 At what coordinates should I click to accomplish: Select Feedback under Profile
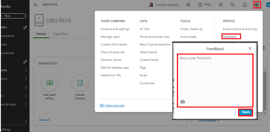229,37
